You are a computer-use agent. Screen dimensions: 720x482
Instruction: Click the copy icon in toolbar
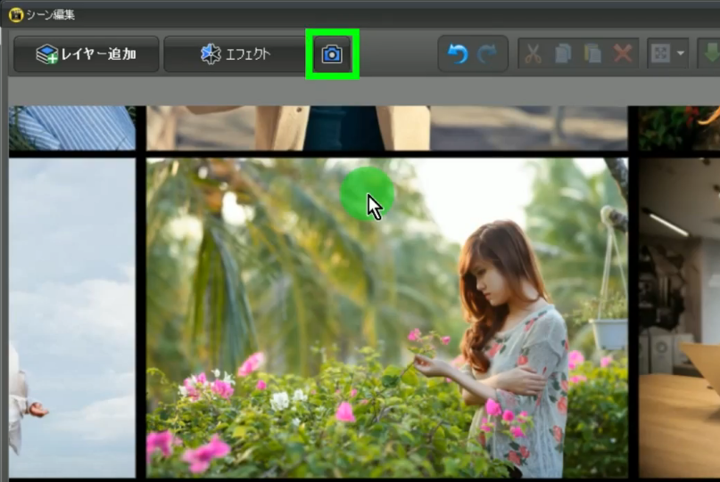pos(562,54)
